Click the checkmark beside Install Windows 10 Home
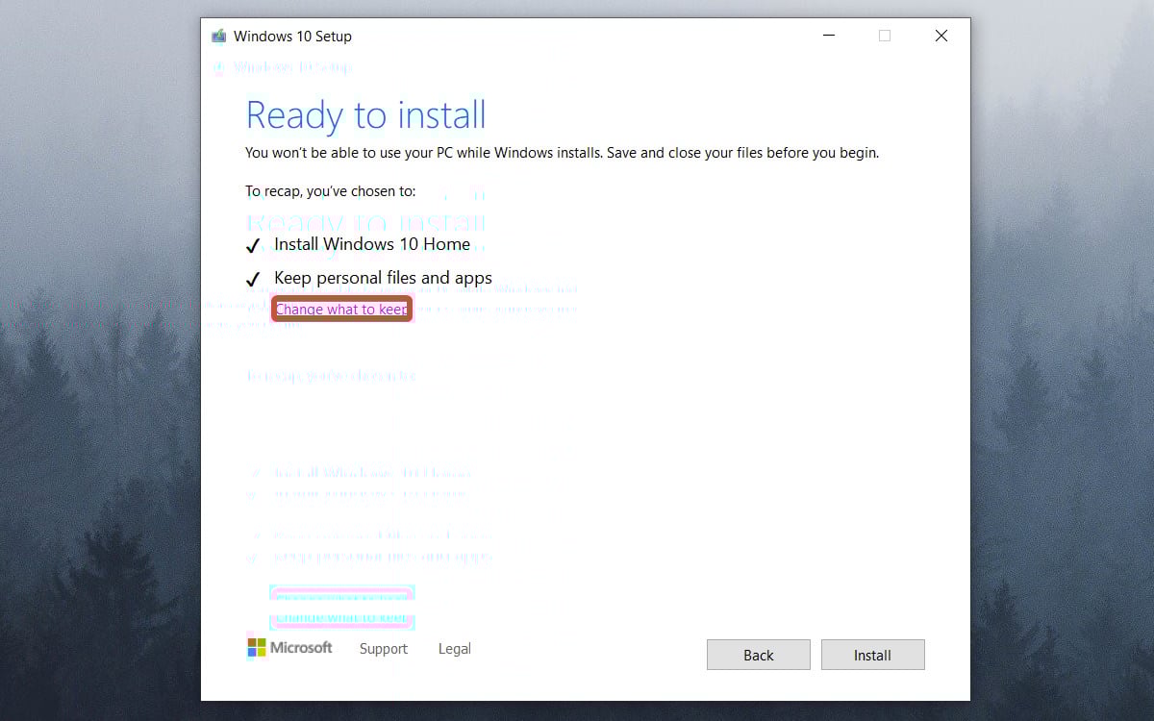 (253, 246)
